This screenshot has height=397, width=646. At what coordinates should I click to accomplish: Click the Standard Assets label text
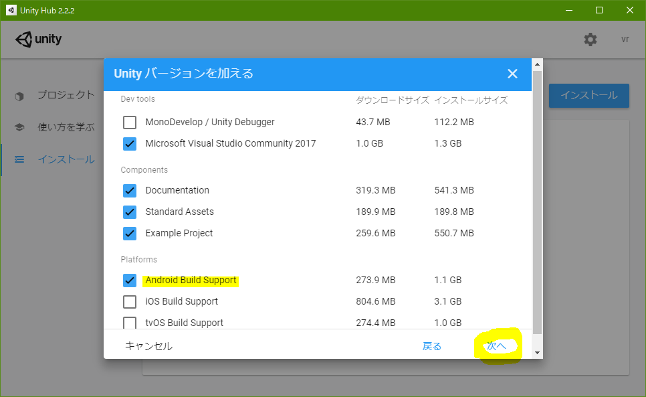[180, 212]
